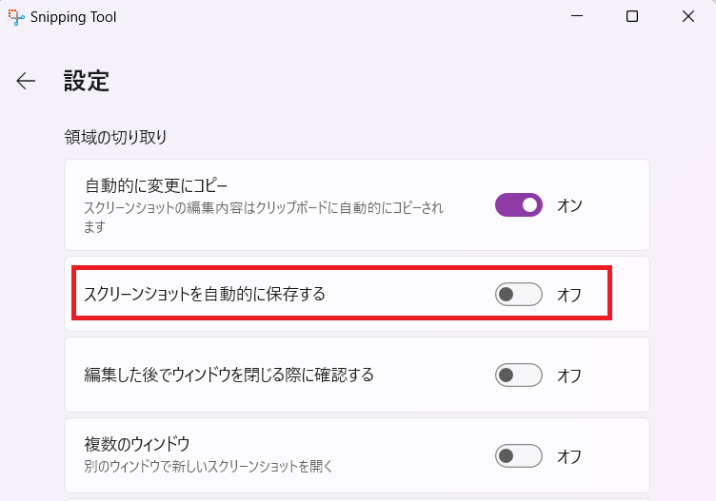
Task: Click the オフ text in auto-save row
Action: tap(569, 295)
